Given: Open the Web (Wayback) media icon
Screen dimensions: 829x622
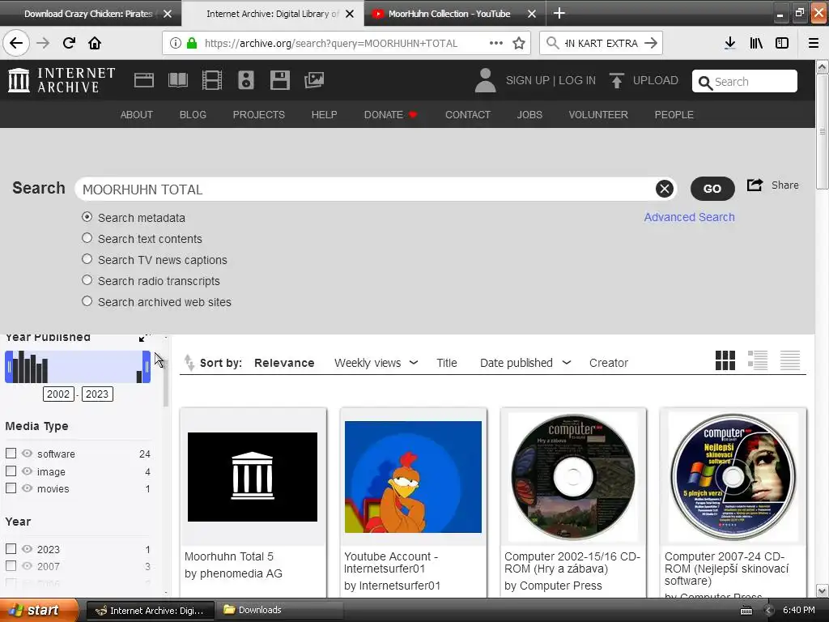Looking at the screenshot, I should [144, 80].
